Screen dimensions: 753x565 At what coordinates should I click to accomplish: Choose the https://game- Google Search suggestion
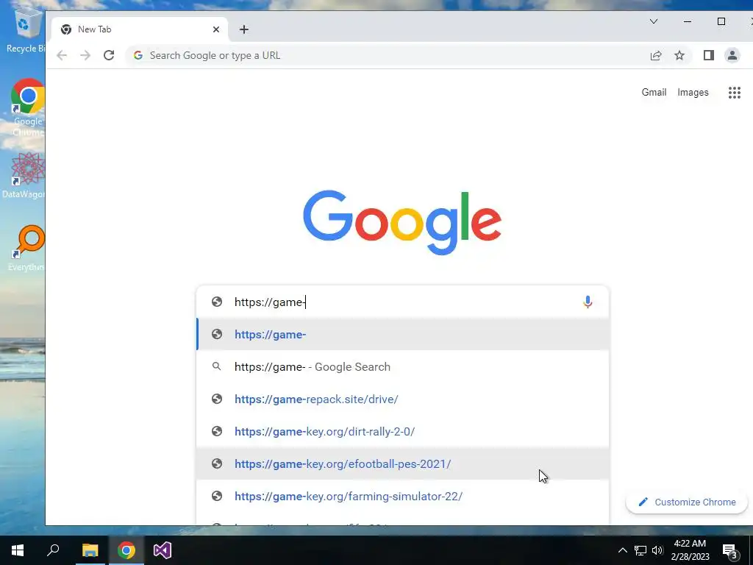[402, 366]
